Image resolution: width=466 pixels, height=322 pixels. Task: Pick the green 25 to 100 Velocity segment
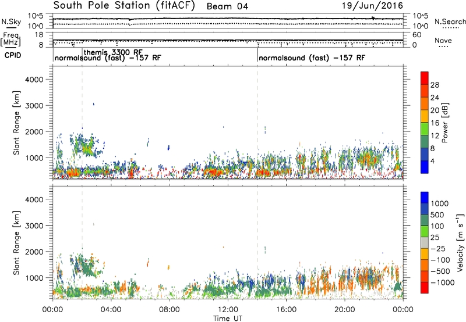point(425,231)
